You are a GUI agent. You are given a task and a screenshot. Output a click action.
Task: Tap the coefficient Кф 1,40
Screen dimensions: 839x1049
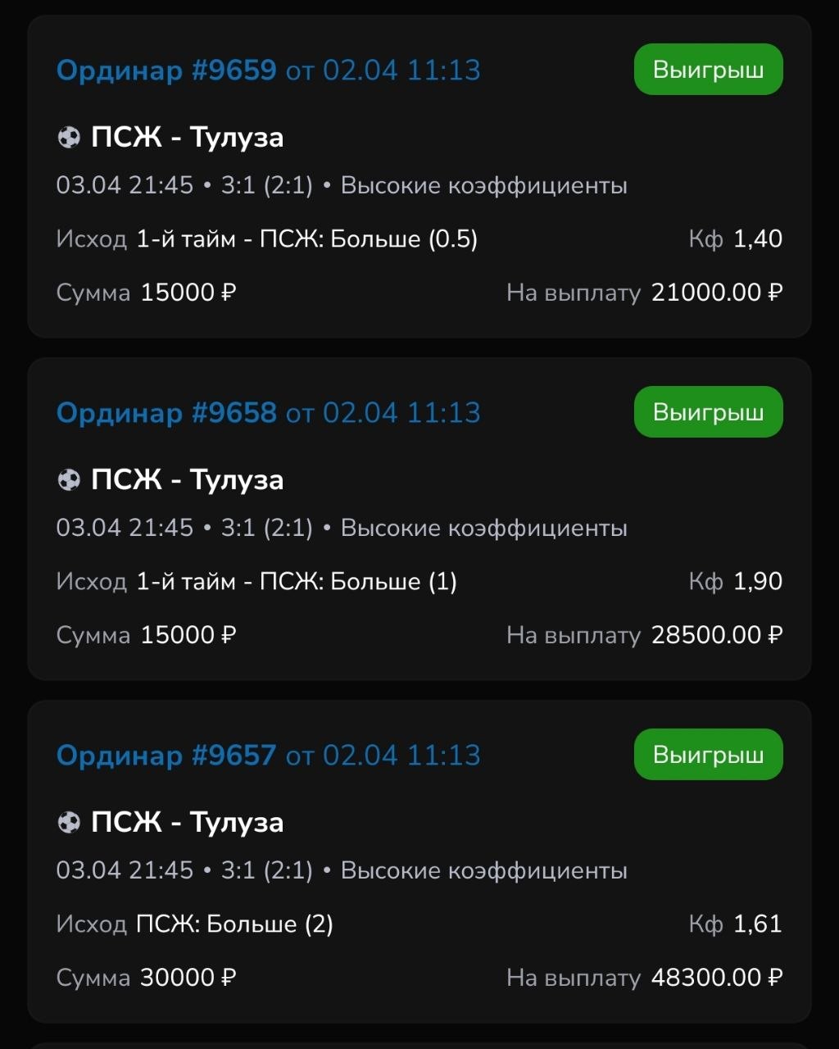pyautogui.click(x=736, y=239)
